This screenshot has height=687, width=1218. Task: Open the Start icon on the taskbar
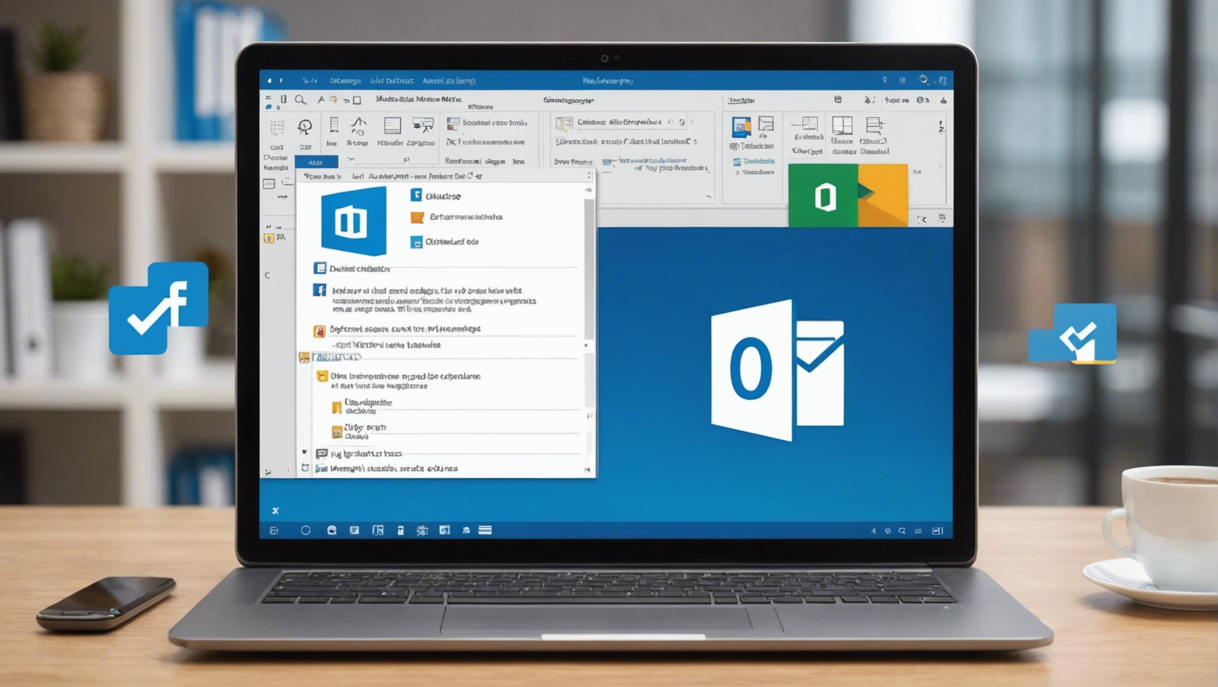pyautogui.click(x=274, y=530)
